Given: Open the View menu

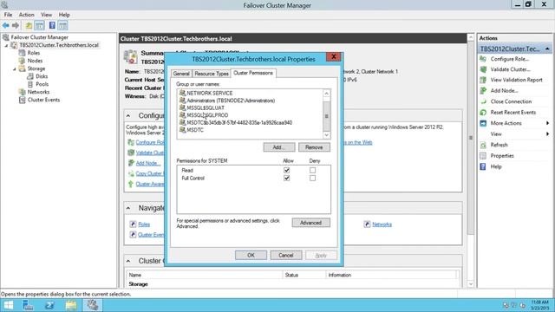Looking at the screenshot, I should click(x=46, y=15).
